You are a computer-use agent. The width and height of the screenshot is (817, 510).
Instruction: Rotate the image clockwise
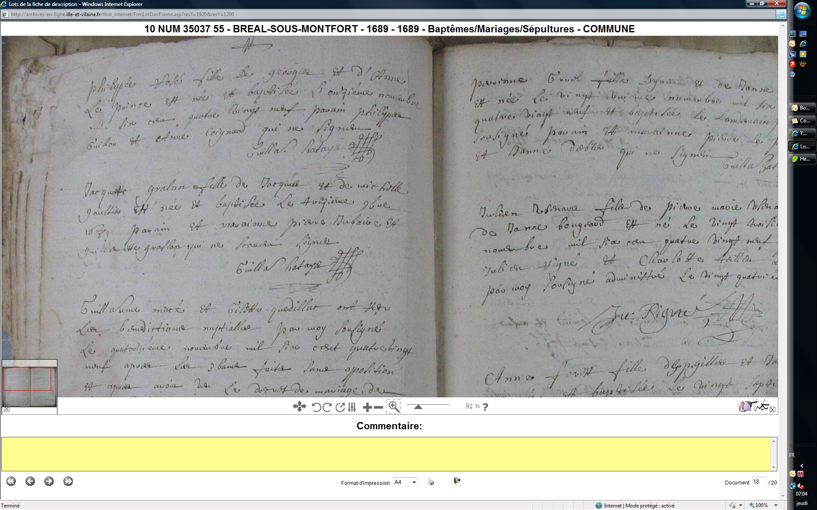[x=327, y=407]
